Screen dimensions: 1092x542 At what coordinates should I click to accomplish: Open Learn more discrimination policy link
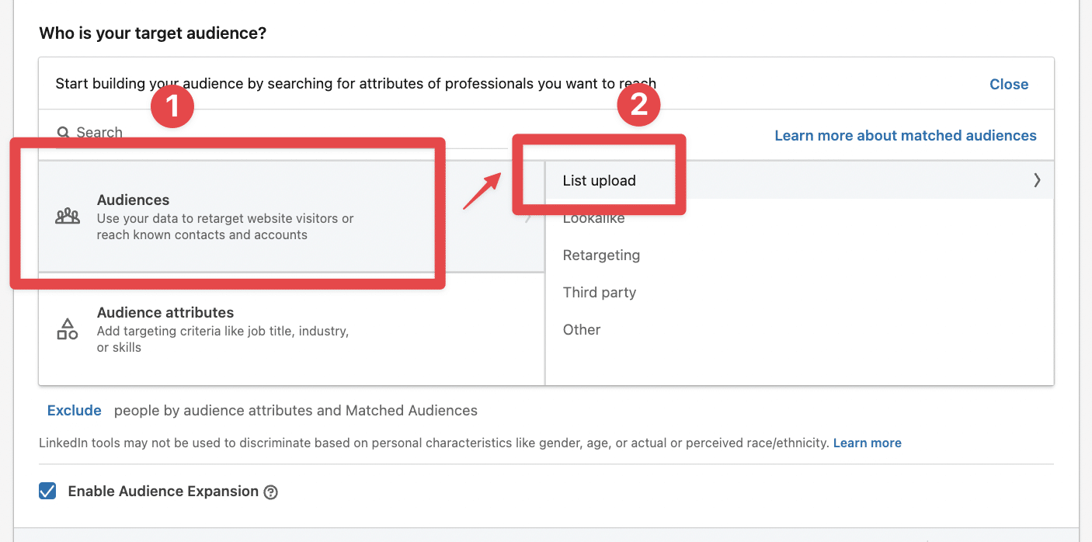[868, 443]
